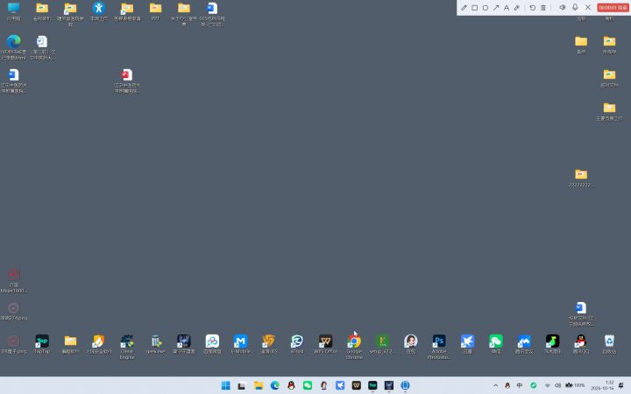This screenshot has width=631, height=394.
Task: Stop recording with red timer button
Action: click(x=613, y=8)
